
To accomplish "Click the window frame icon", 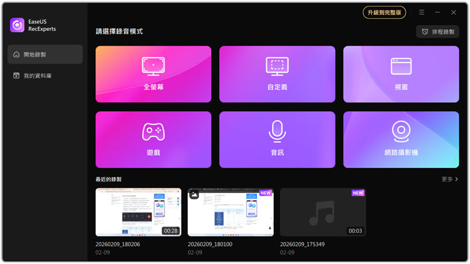I will coord(401,66).
